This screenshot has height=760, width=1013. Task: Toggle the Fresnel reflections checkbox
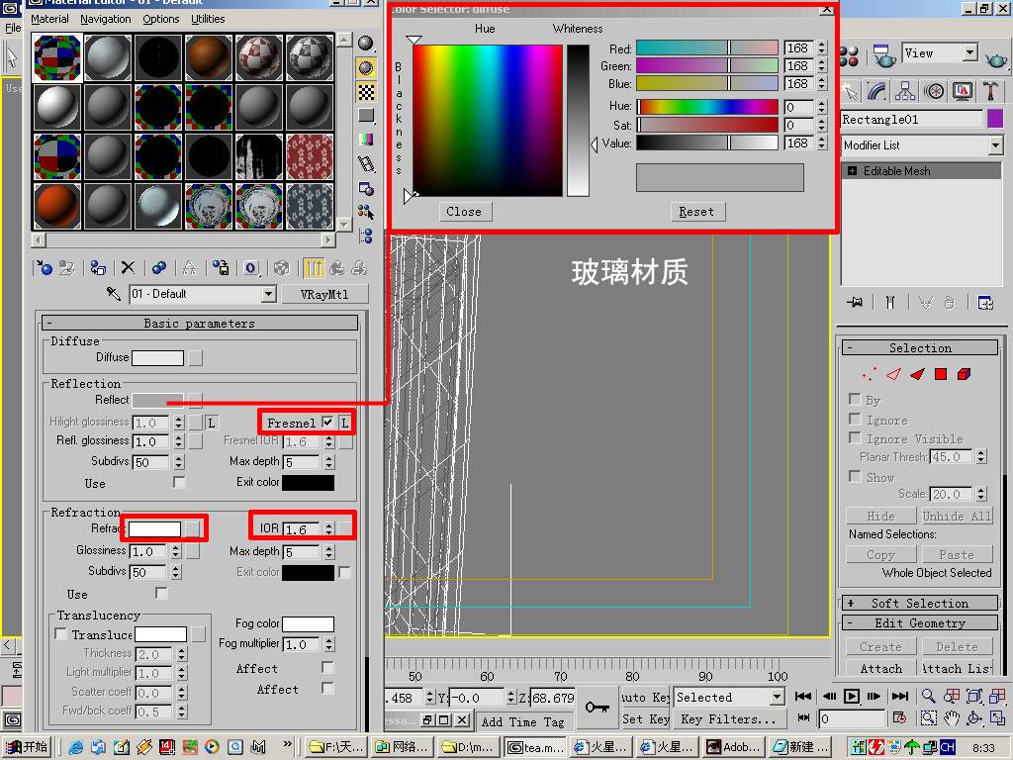[327, 422]
